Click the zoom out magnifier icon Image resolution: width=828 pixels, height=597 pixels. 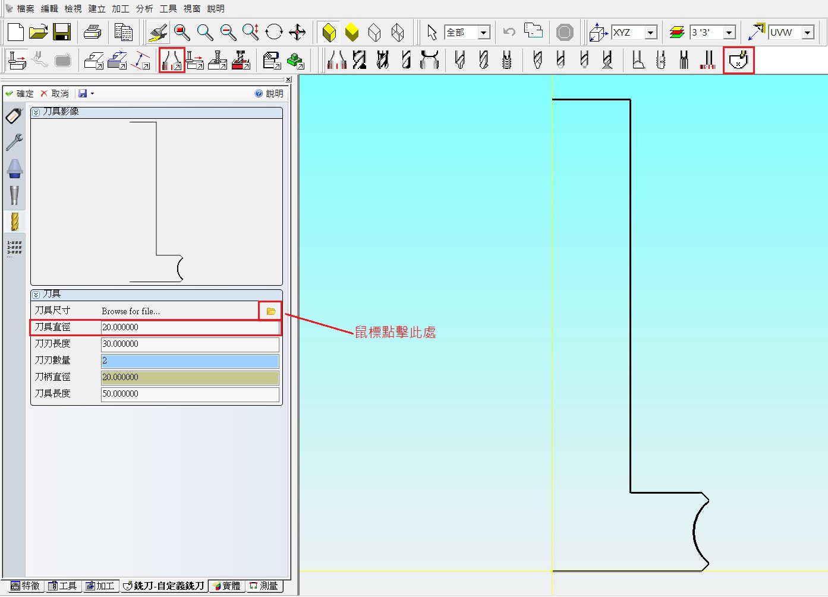pos(228,33)
